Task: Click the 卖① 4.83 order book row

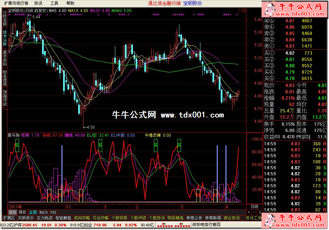Action: 295,46
